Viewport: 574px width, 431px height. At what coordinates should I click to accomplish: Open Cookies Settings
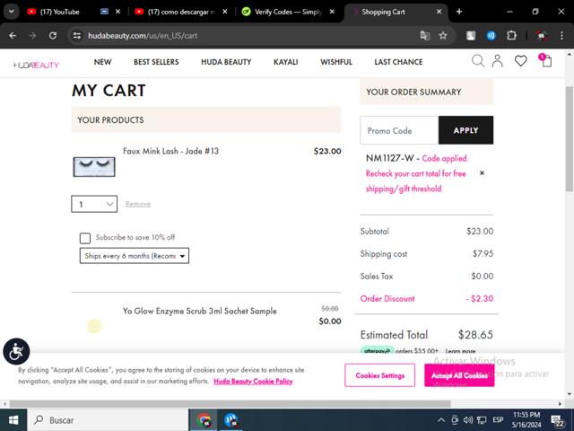pos(379,375)
